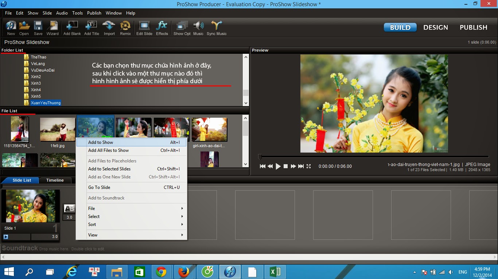Viewport: 498px width, 279px height.
Task: Switch to BUILD workspace
Action: pyautogui.click(x=400, y=27)
